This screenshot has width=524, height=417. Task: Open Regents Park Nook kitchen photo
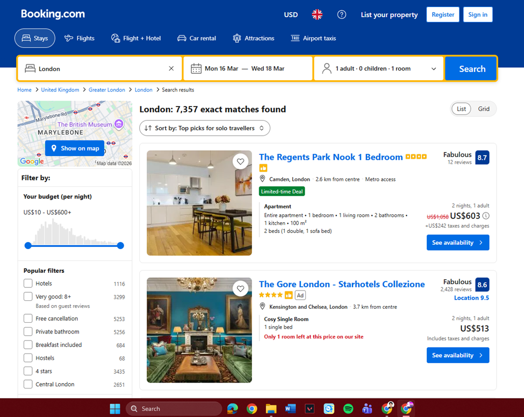(199, 203)
